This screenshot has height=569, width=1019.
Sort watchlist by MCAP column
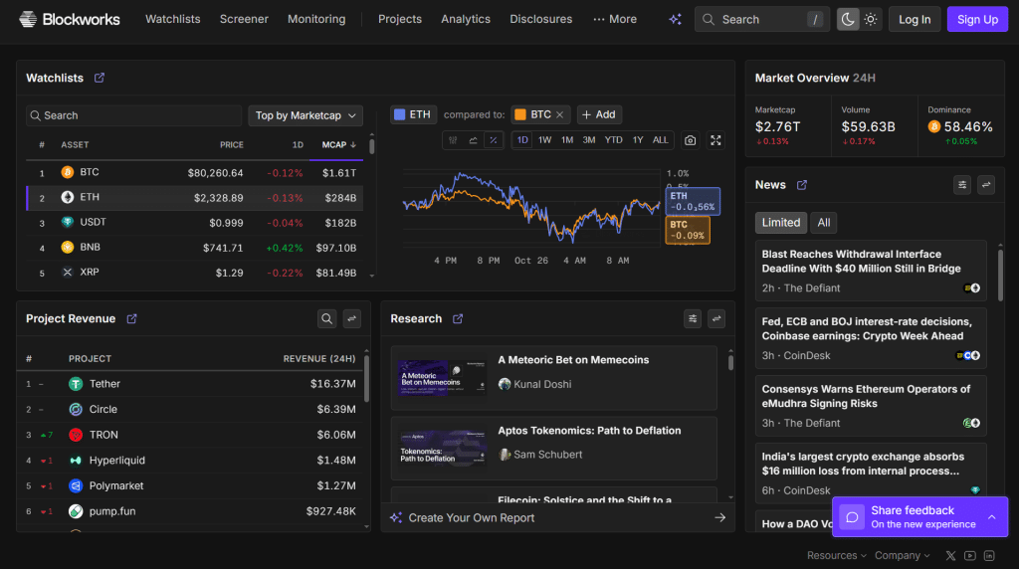point(338,145)
